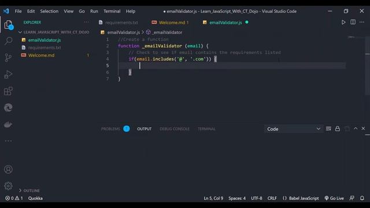This screenshot has width=370, height=208.
Task: Open the Search view in activity bar
Action: [x=8, y=41]
